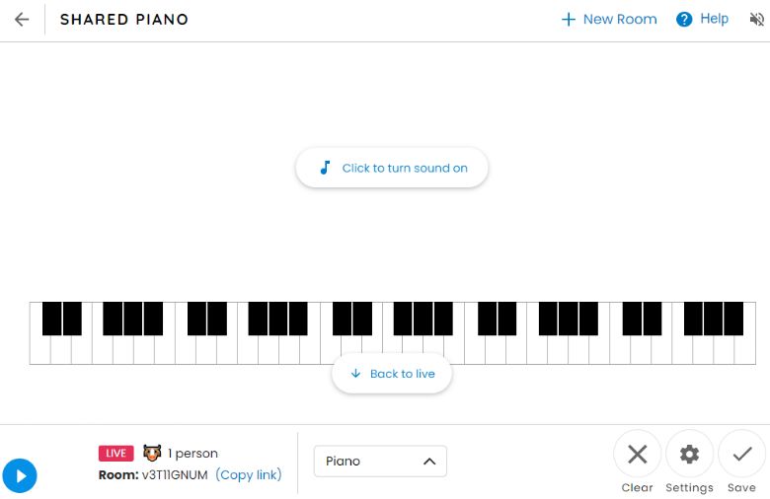Expand instrument list with the chevron arrow

[x=429, y=462]
